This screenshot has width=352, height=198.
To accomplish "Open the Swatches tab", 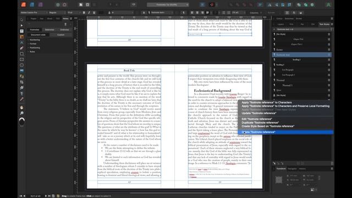I will [289, 19].
